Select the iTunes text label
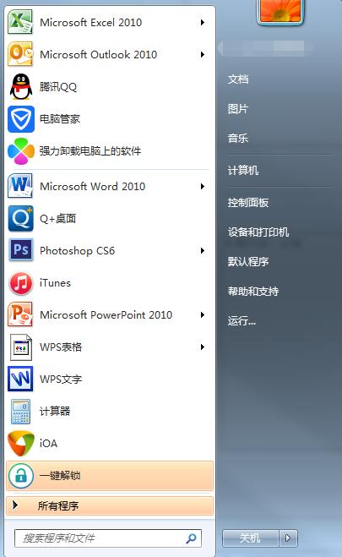The height and width of the screenshot is (557, 342). [55, 283]
